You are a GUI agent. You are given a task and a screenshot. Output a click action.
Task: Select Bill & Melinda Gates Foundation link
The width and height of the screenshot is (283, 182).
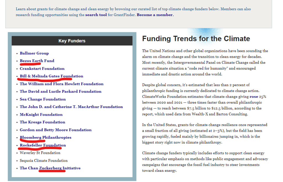pos(51,76)
